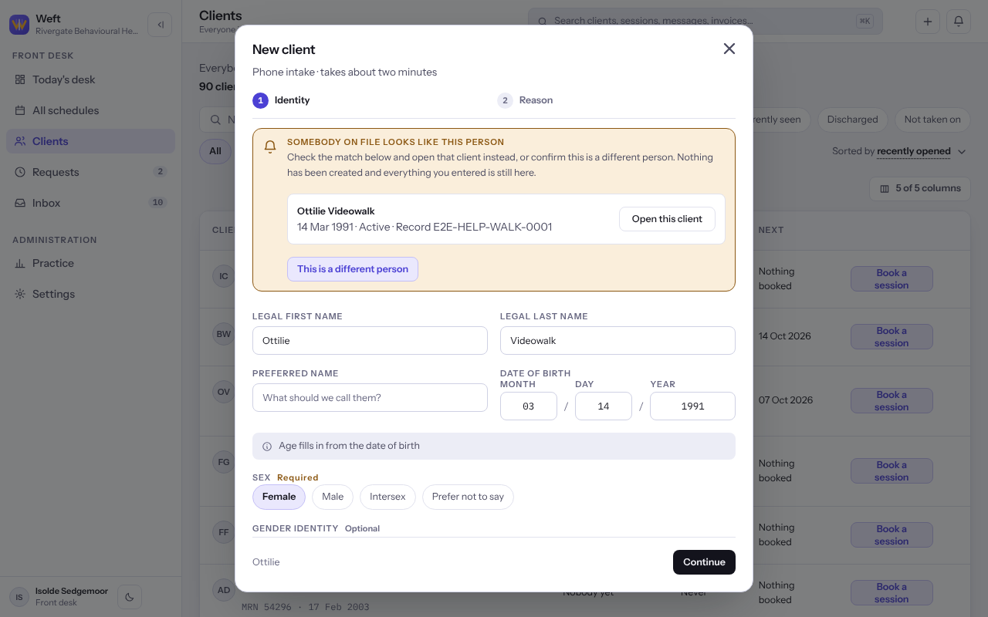Open notifications bell in top bar

pyautogui.click(x=959, y=22)
